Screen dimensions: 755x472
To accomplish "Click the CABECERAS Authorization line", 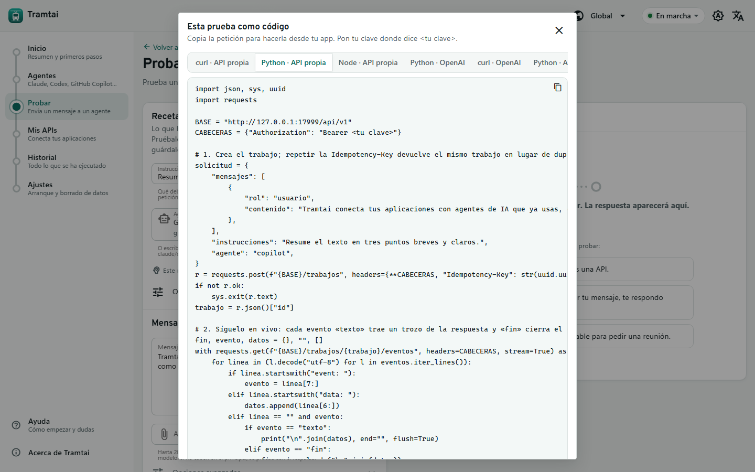I will [x=298, y=133].
